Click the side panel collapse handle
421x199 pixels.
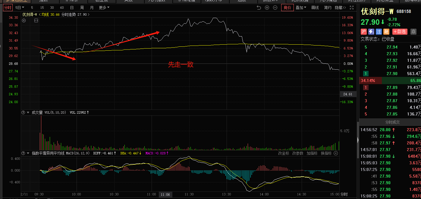(358, 140)
